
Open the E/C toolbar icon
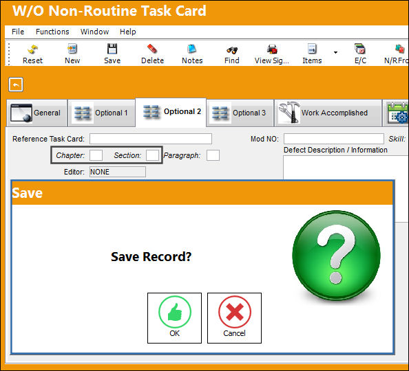[360, 49]
